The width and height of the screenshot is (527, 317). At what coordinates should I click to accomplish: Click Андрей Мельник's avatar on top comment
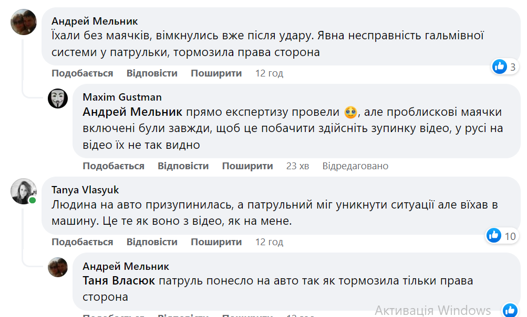click(24, 22)
